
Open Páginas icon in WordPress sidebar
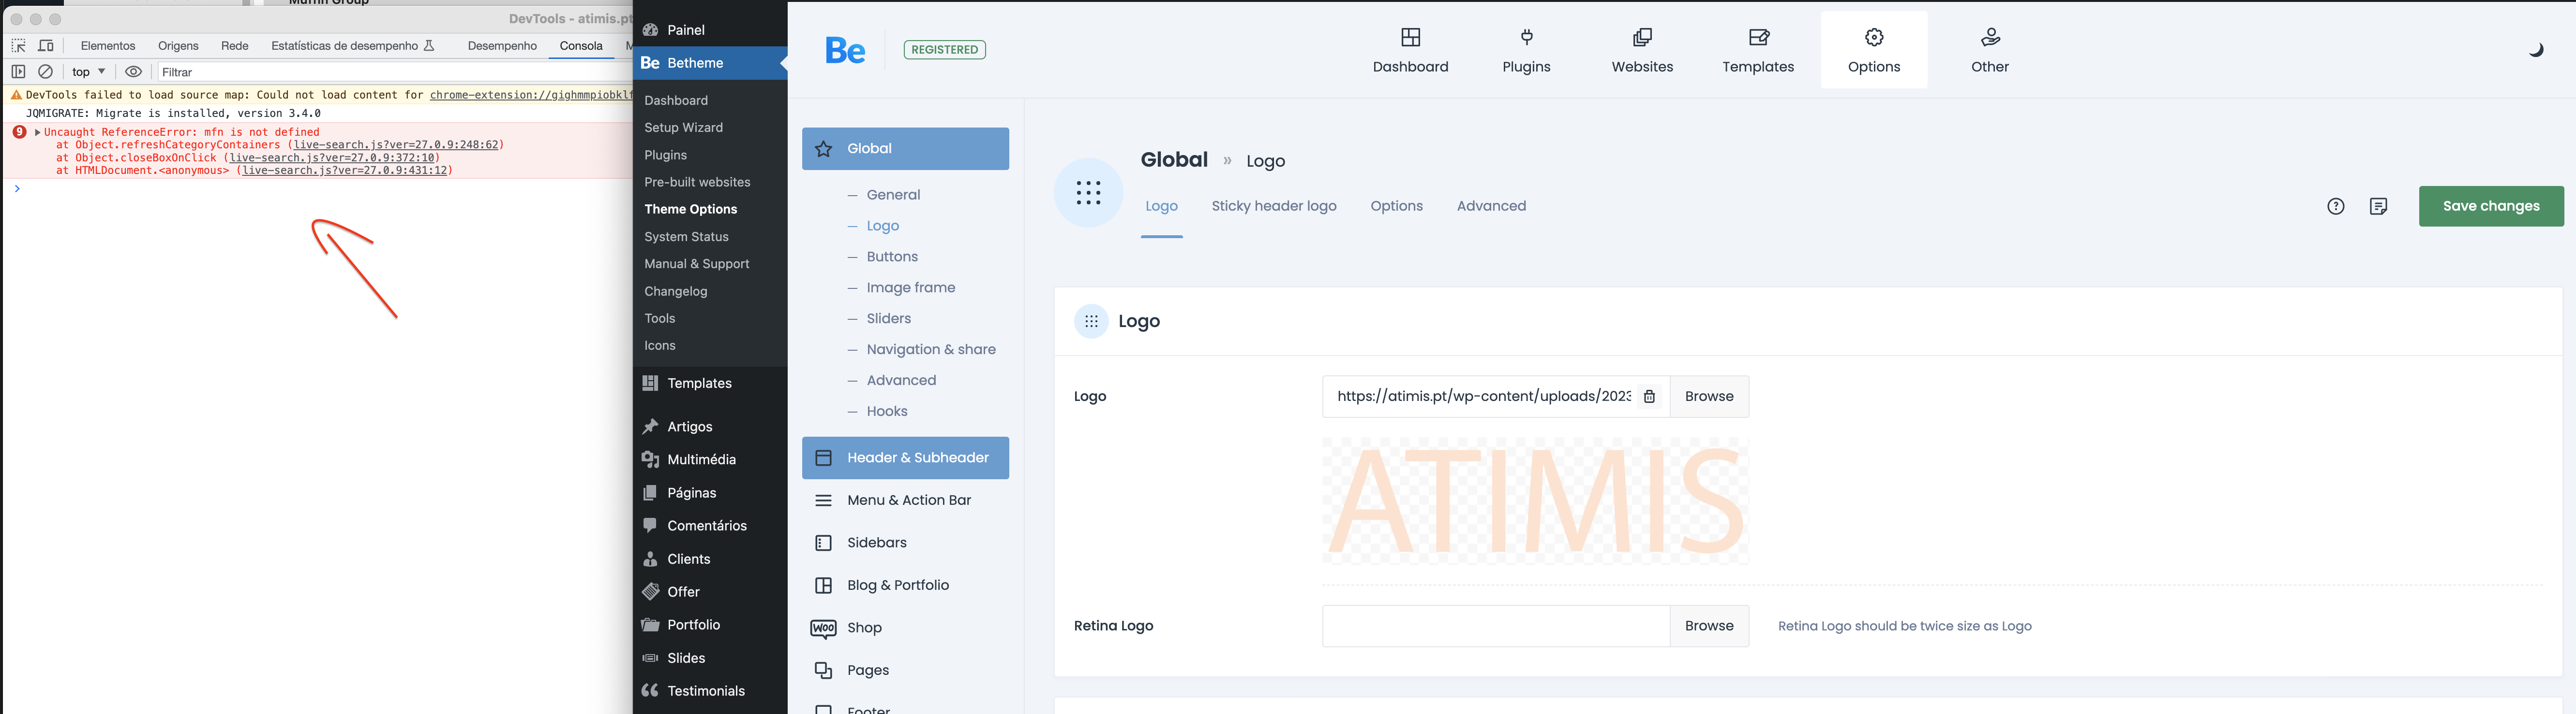coord(650,492)
